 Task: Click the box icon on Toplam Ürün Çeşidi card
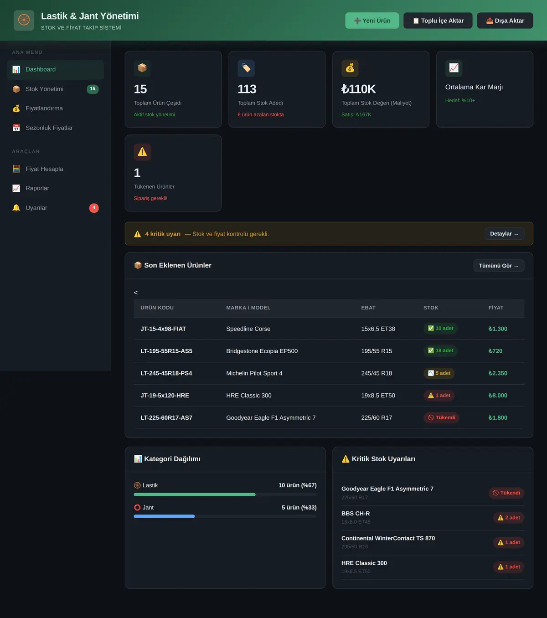click(x=142, y=68)
